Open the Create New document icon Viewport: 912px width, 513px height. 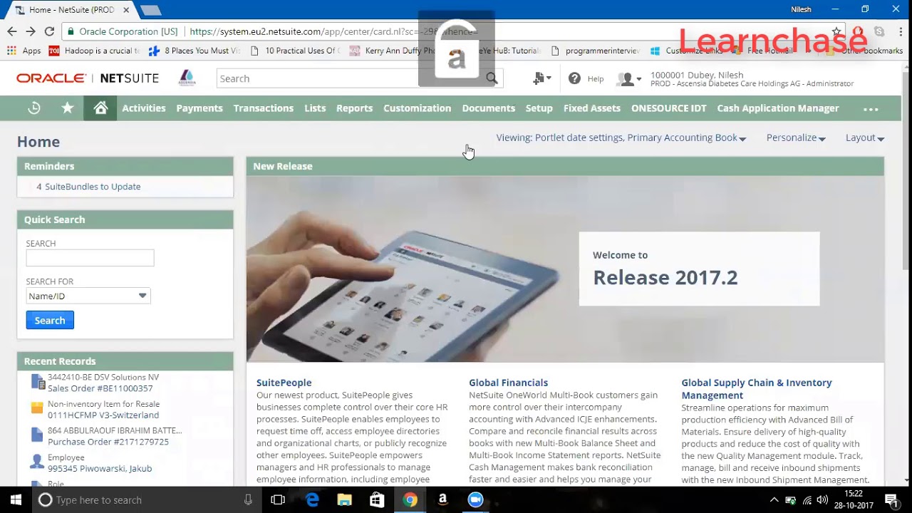tap(541, 78)
